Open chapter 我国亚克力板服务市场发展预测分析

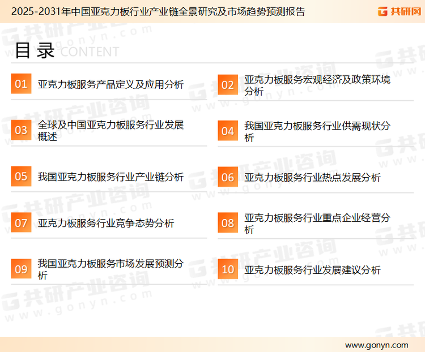[110, 269]
